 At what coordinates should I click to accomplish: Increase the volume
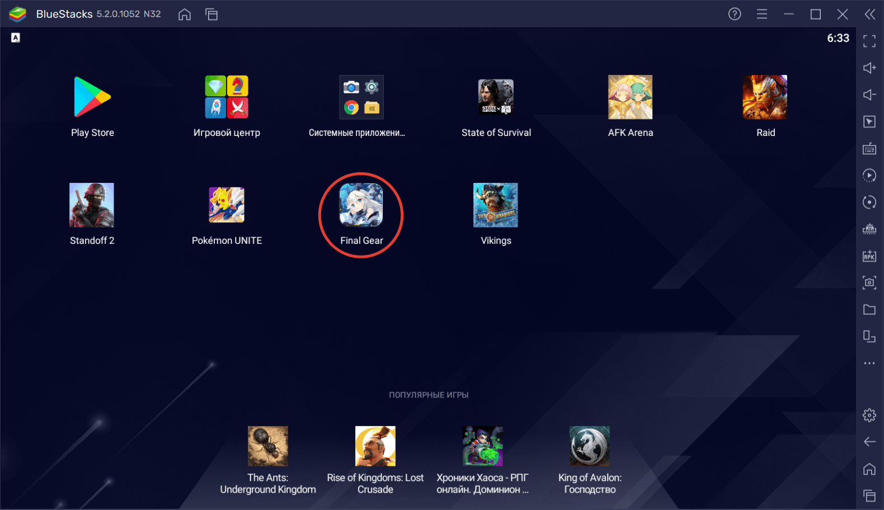click(869, 68)
